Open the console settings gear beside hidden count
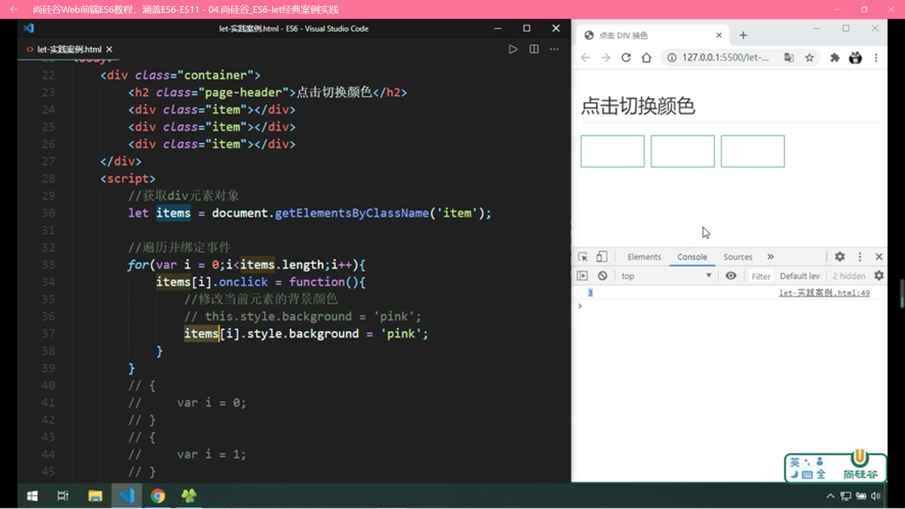The image size is (905, 509). [879, 276]
